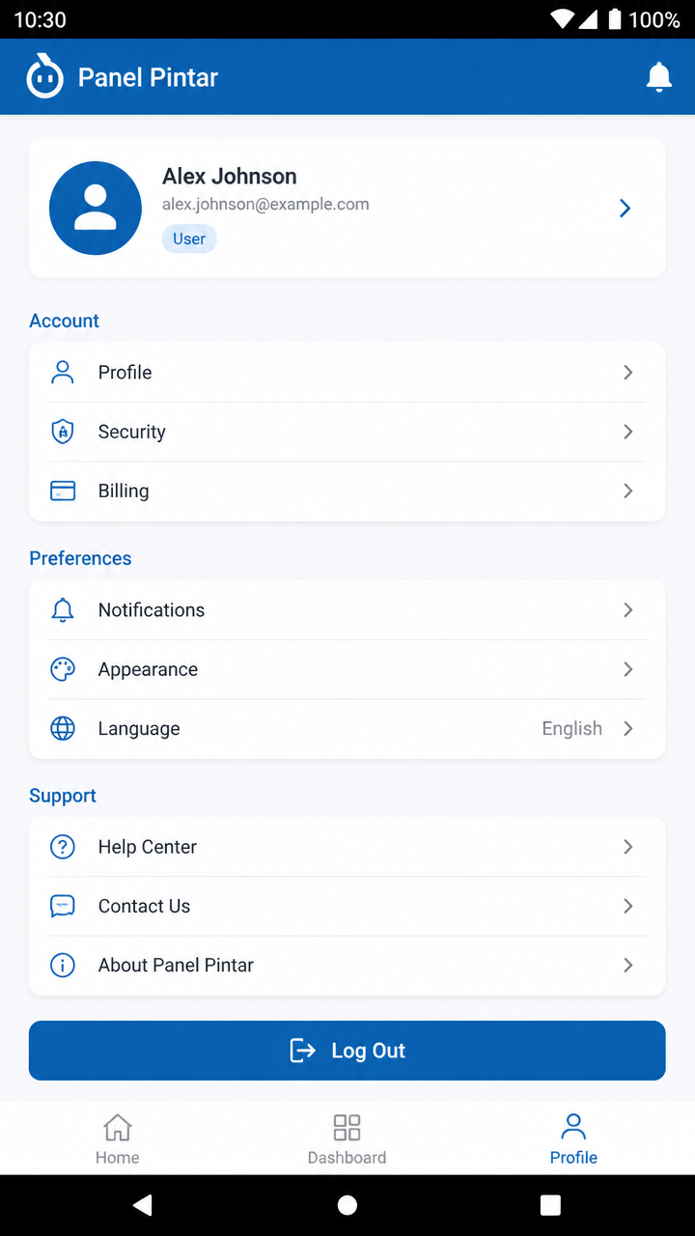Switch to the Dashboard tab
The image size is (695, 1236).
click(347, 1138)
